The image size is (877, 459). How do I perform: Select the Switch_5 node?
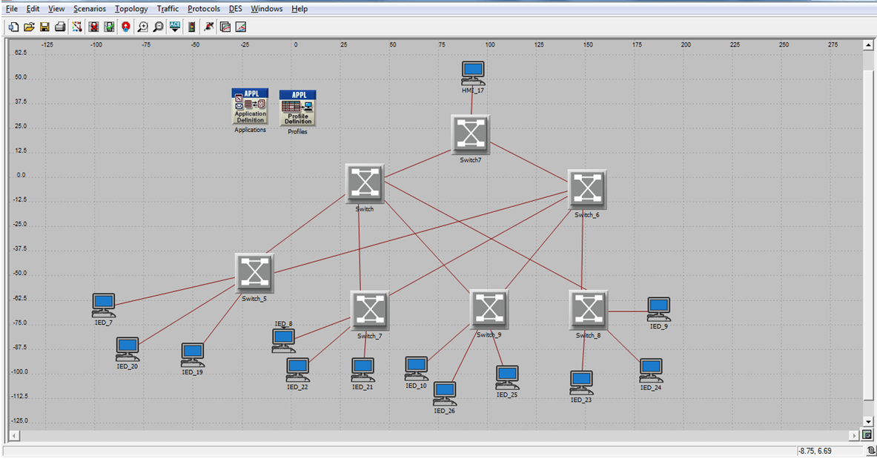(254, 273)
